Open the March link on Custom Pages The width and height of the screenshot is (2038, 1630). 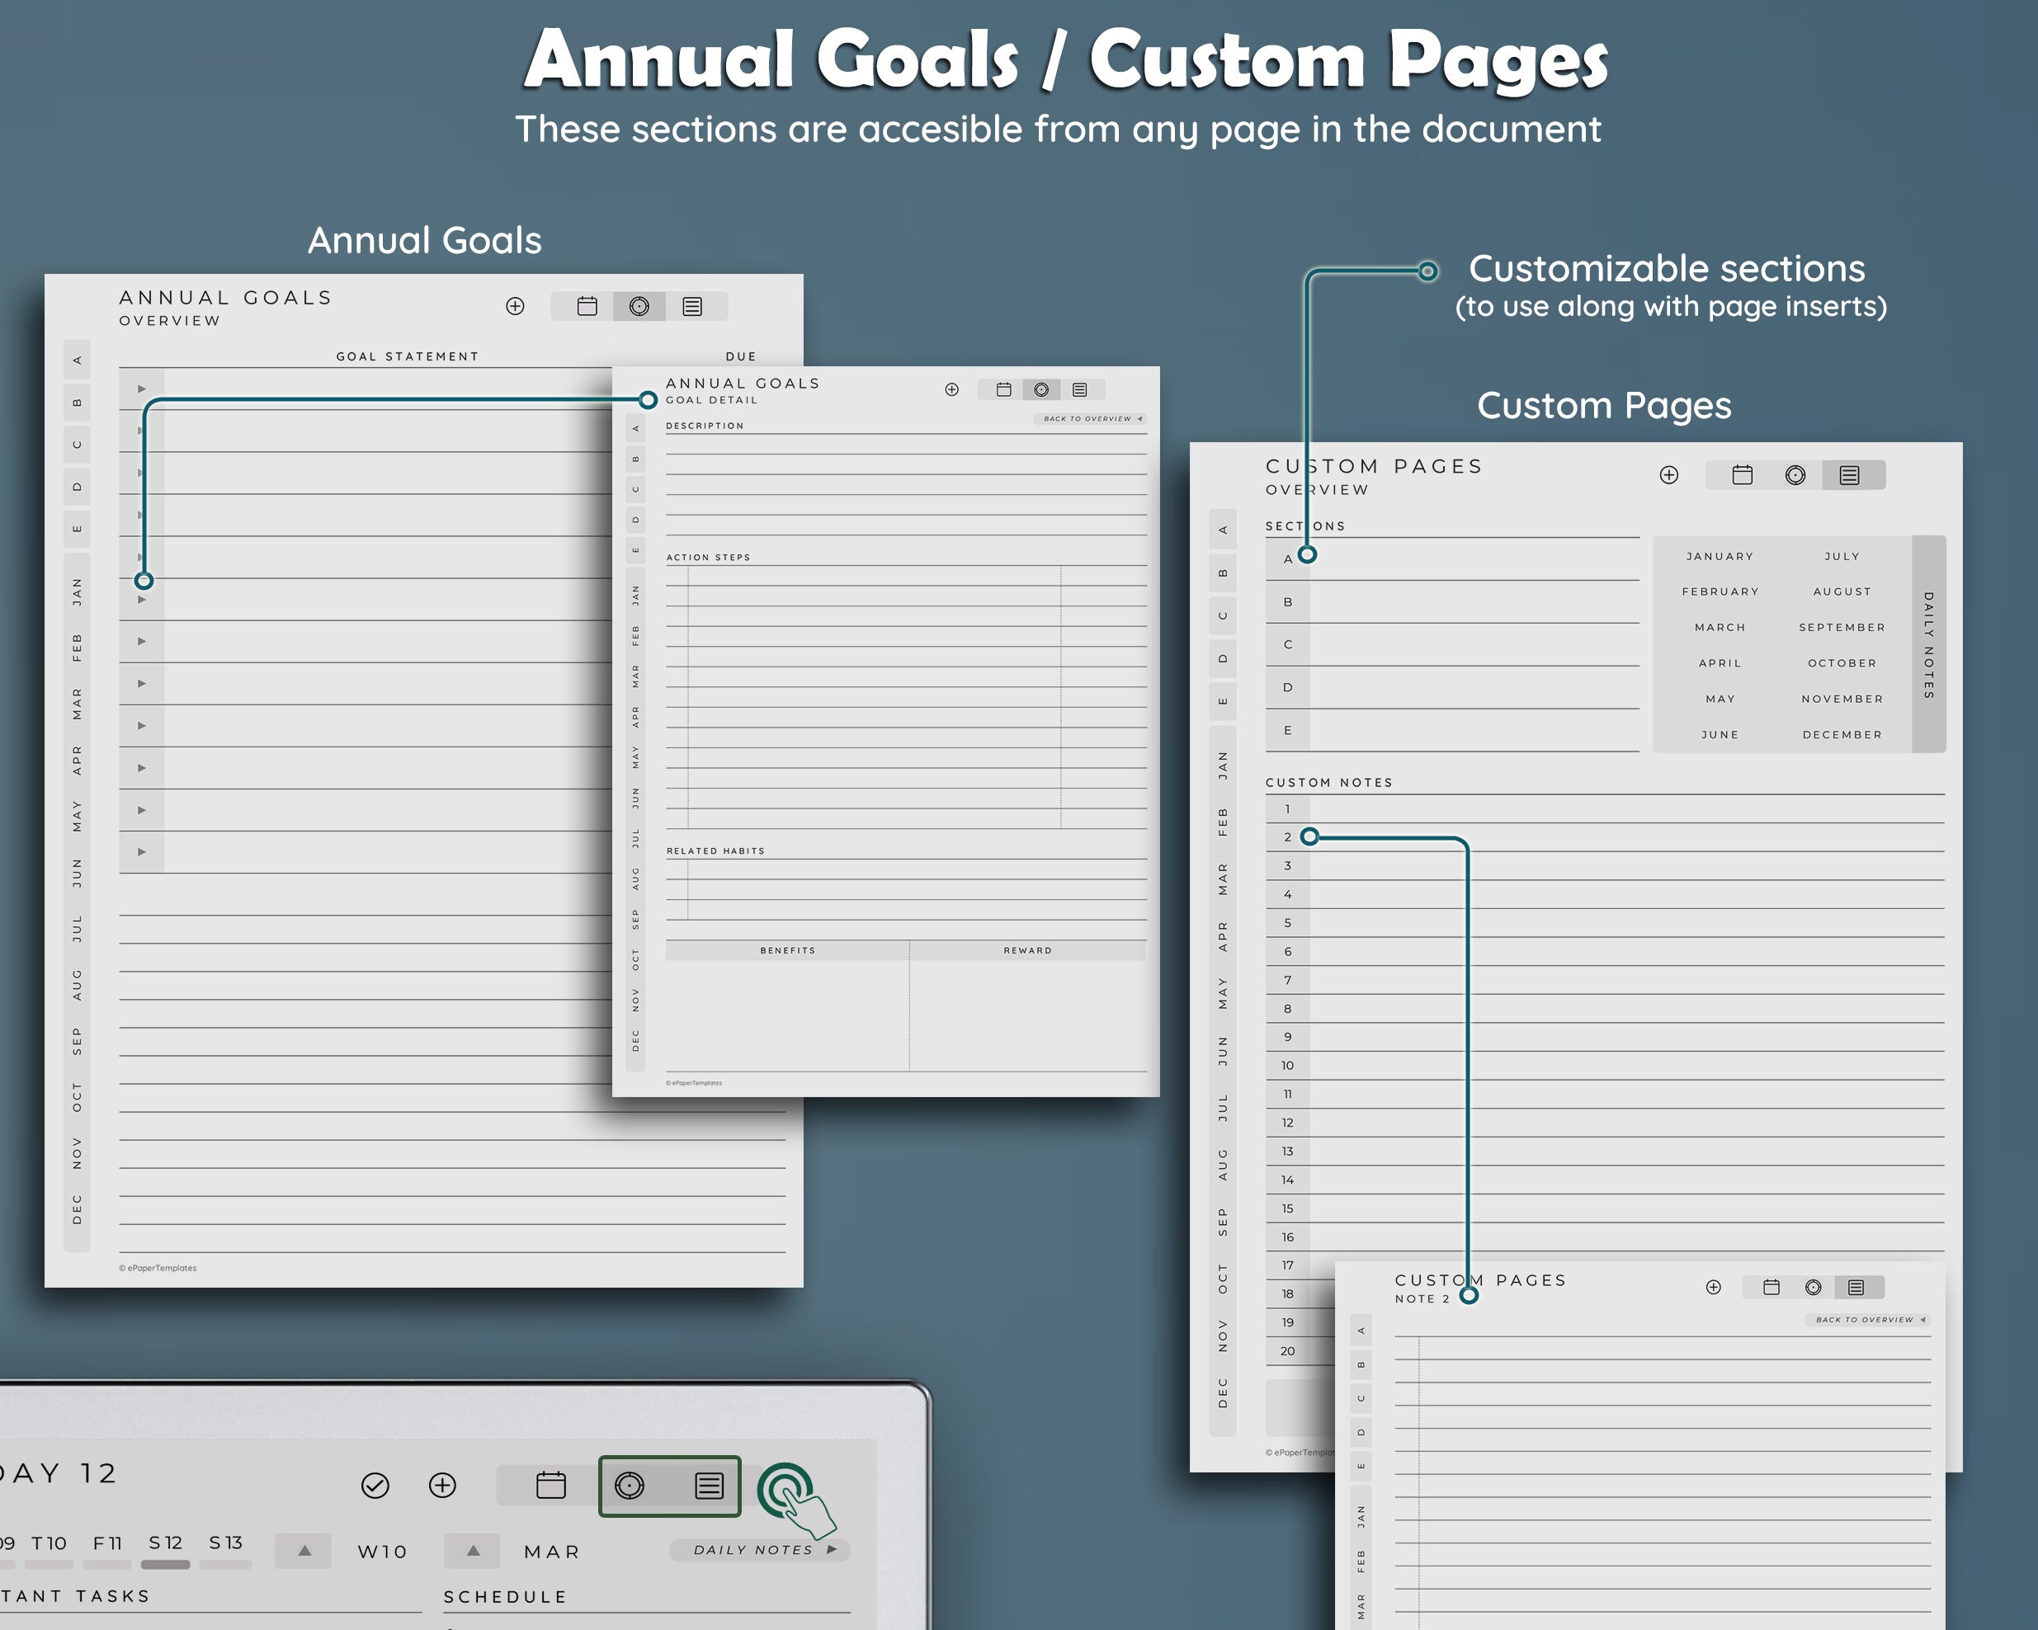pyautogui.click(x=1720, y=626)
